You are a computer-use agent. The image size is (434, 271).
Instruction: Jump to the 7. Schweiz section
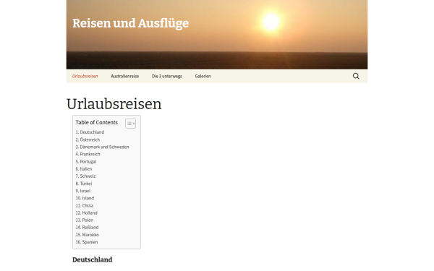pyautogui.click(x=86, y=176)
